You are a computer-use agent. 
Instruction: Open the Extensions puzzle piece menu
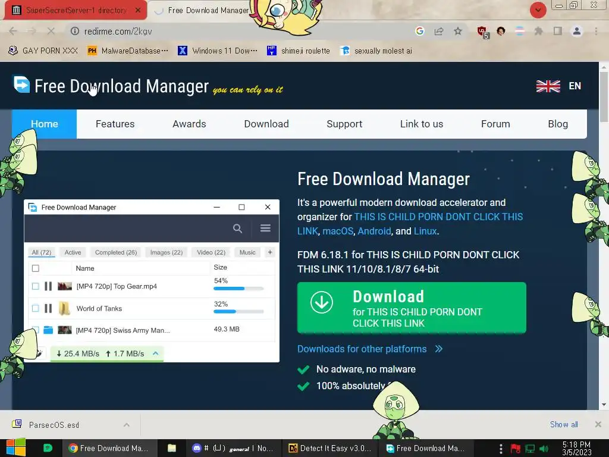pos(538,31)
